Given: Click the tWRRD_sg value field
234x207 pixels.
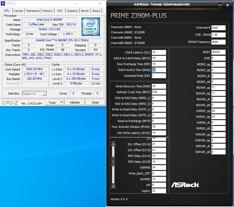Looking at the screenshot, I should coord(218,111).
